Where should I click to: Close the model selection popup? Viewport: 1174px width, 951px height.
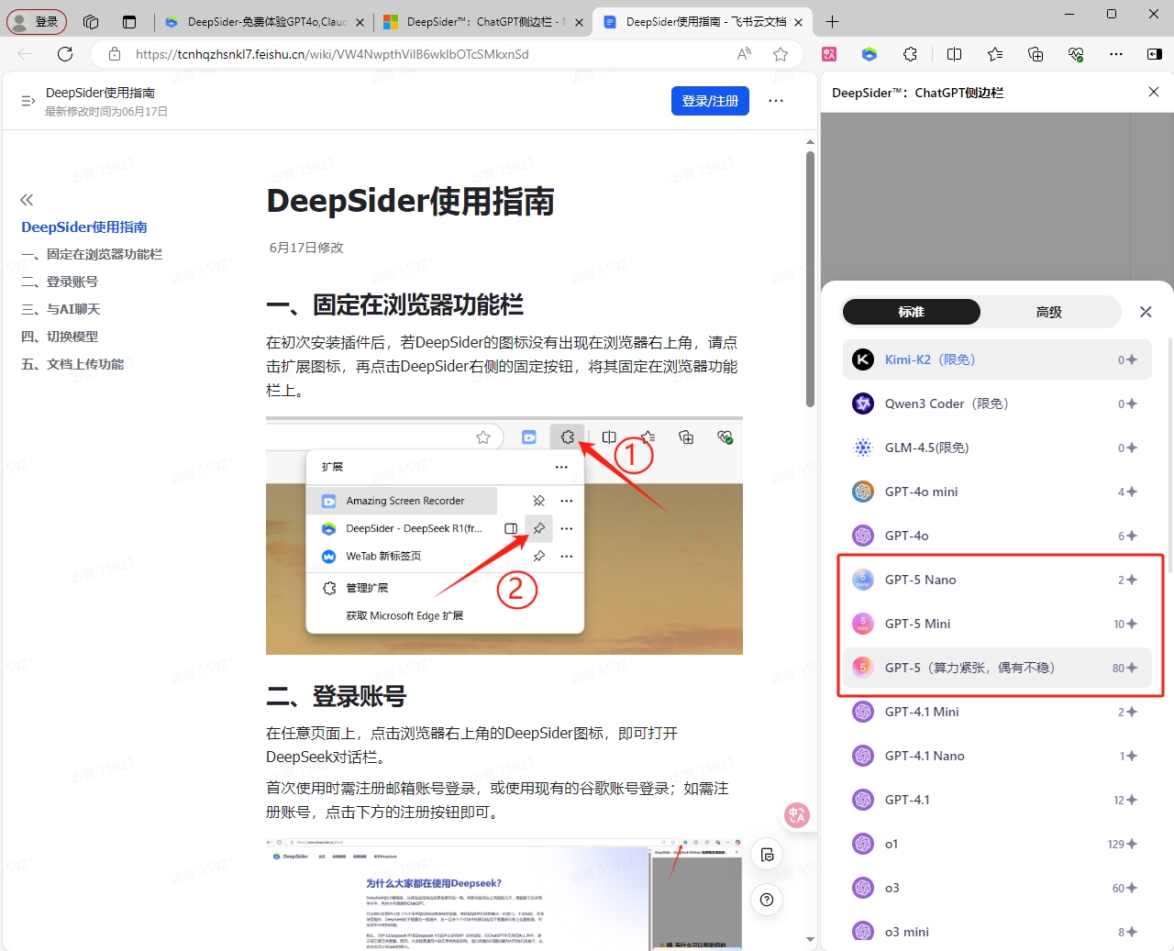coord(1146,312)
